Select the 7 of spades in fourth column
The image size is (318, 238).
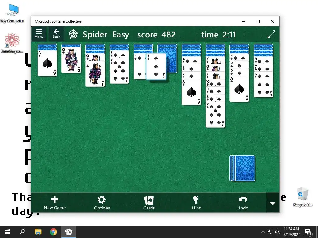point(119,71)
